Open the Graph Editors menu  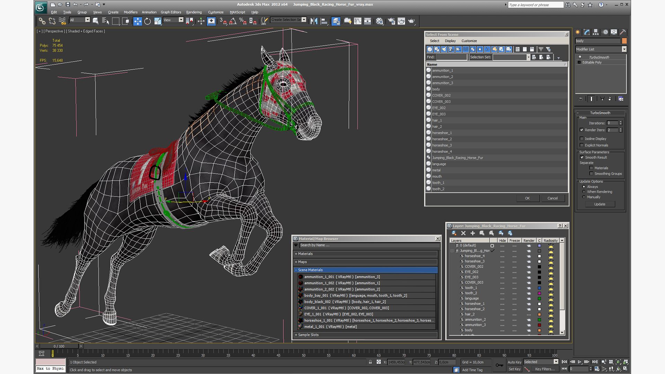tap(170, 12)
